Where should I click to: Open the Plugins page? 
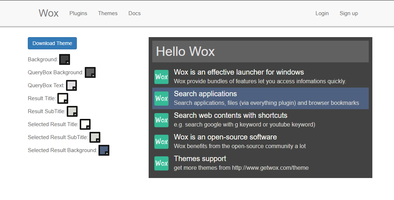(78, 13)
